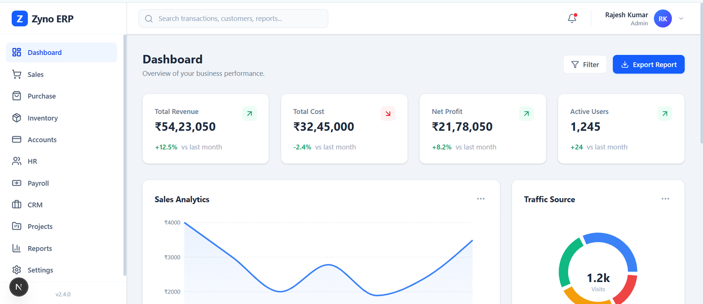
Task: Click the Export Report button
Action: point(648,65)
